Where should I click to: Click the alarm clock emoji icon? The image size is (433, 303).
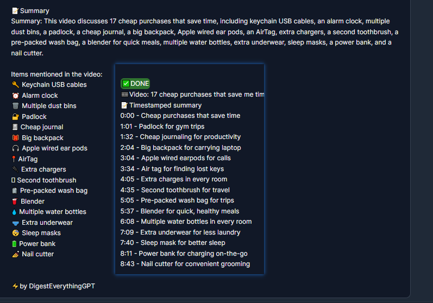click(15, 96)
